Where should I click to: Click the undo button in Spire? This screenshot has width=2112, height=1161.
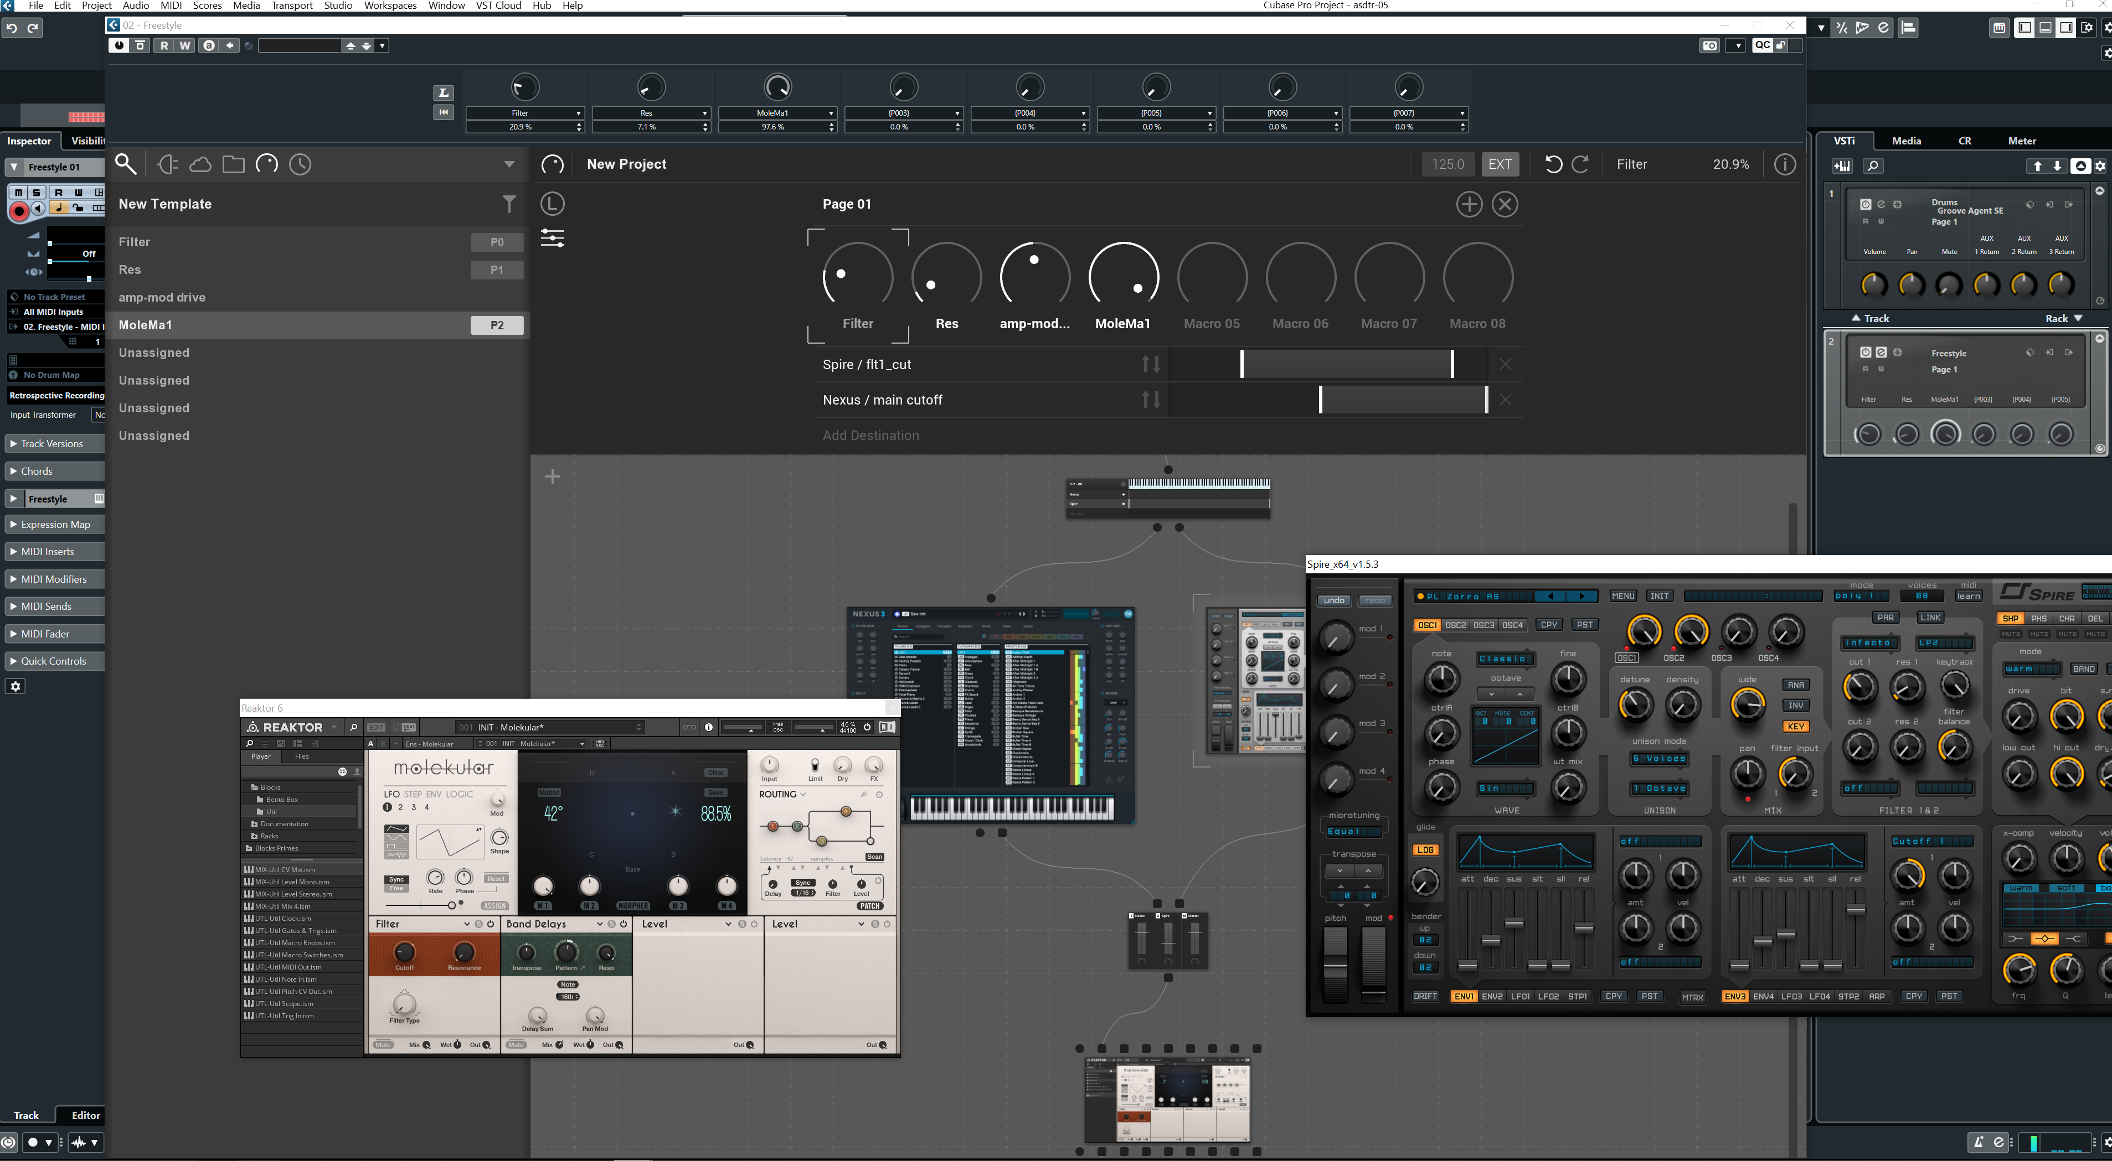[1334, 600]
